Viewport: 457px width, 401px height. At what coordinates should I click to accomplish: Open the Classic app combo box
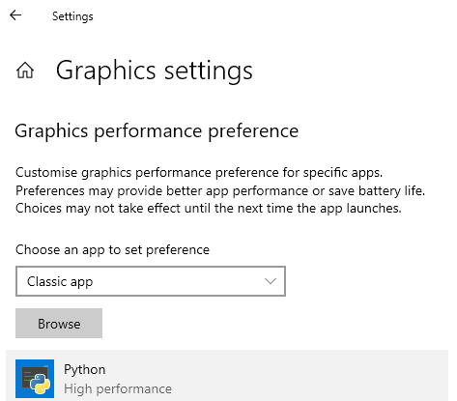click(x=151, y=281)
